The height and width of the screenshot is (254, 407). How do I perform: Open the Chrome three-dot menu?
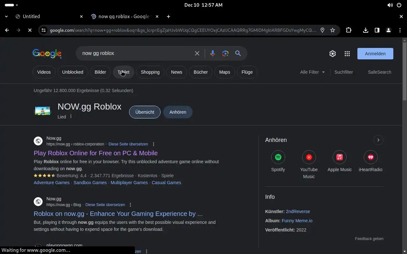pyautogui.click(x=400, y=30)
